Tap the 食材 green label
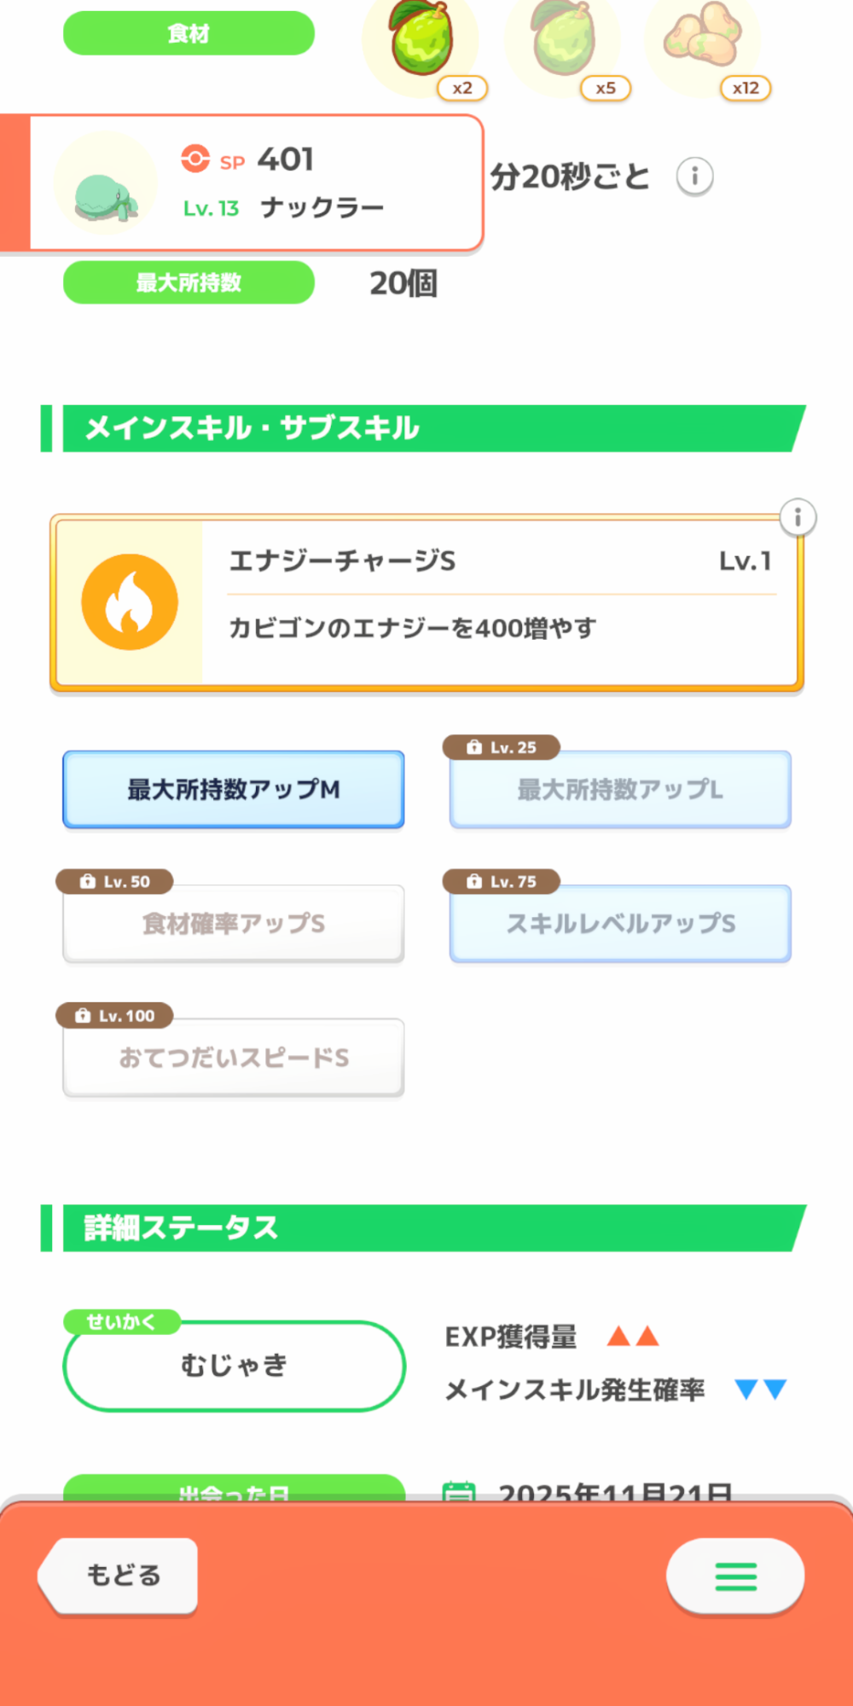853x1706 pixels. [x=189, y=33]
